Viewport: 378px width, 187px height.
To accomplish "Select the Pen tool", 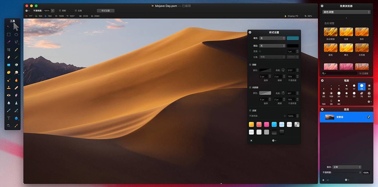I will tap(9, 111).
